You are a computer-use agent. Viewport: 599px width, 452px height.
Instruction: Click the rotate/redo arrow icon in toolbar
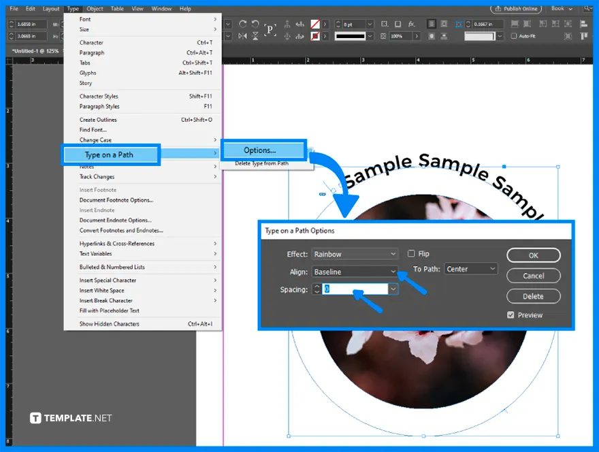[x=242, y=22]
